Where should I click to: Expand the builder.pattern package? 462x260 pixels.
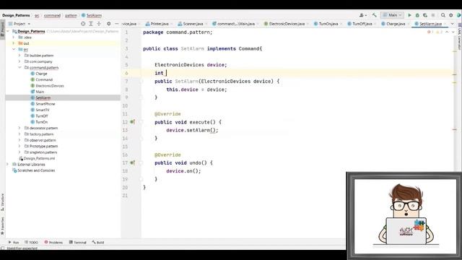pos(19,56)
